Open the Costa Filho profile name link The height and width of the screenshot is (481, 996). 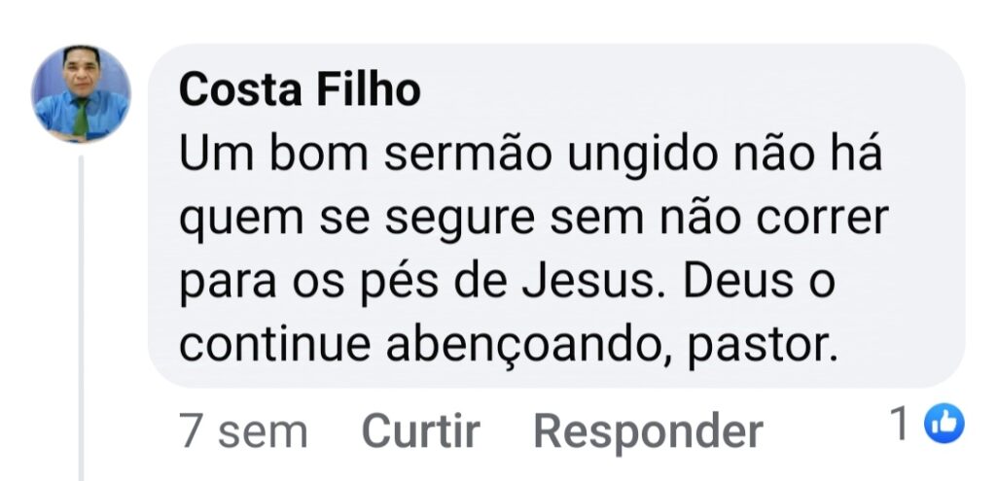pyautogui.click(x=300, y=90)
